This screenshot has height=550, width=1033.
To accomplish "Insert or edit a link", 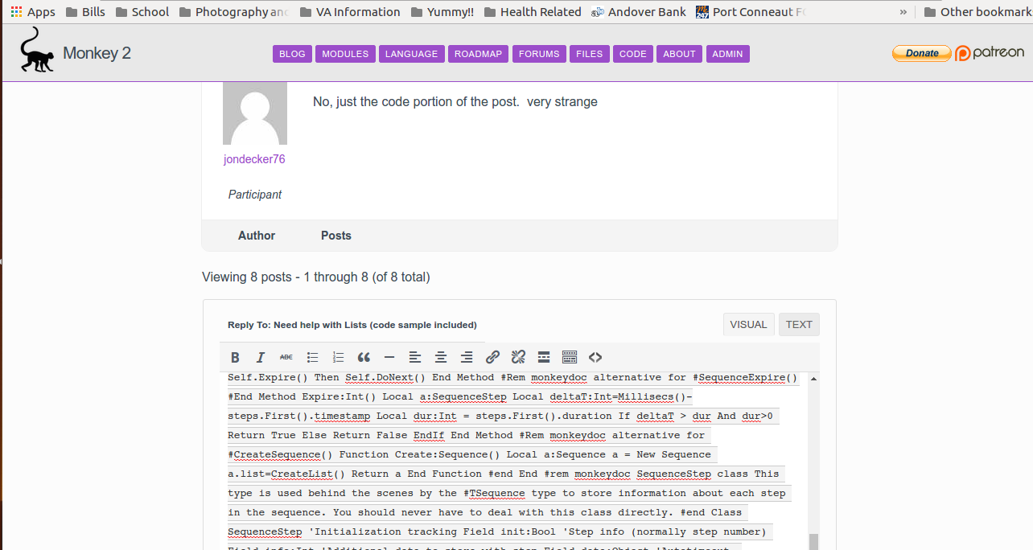I will point(492,358).
